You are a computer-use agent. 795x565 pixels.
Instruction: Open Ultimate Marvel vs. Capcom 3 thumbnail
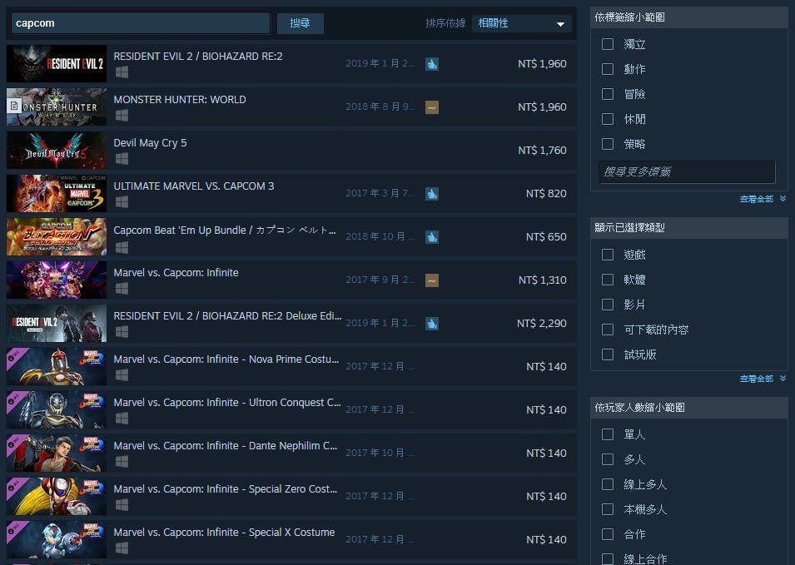pyautogui.click(x=57, y=194)
